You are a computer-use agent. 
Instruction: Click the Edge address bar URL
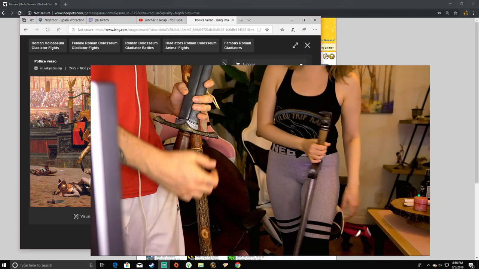(174, 30)
